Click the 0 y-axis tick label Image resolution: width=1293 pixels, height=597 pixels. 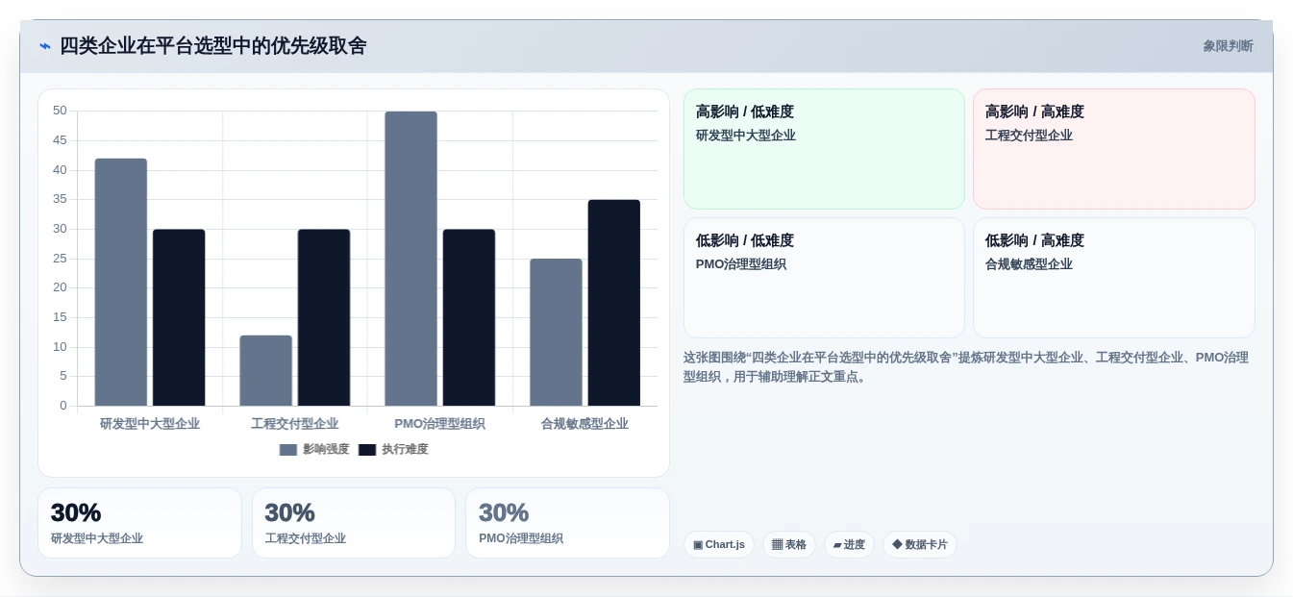coord(63,406)
